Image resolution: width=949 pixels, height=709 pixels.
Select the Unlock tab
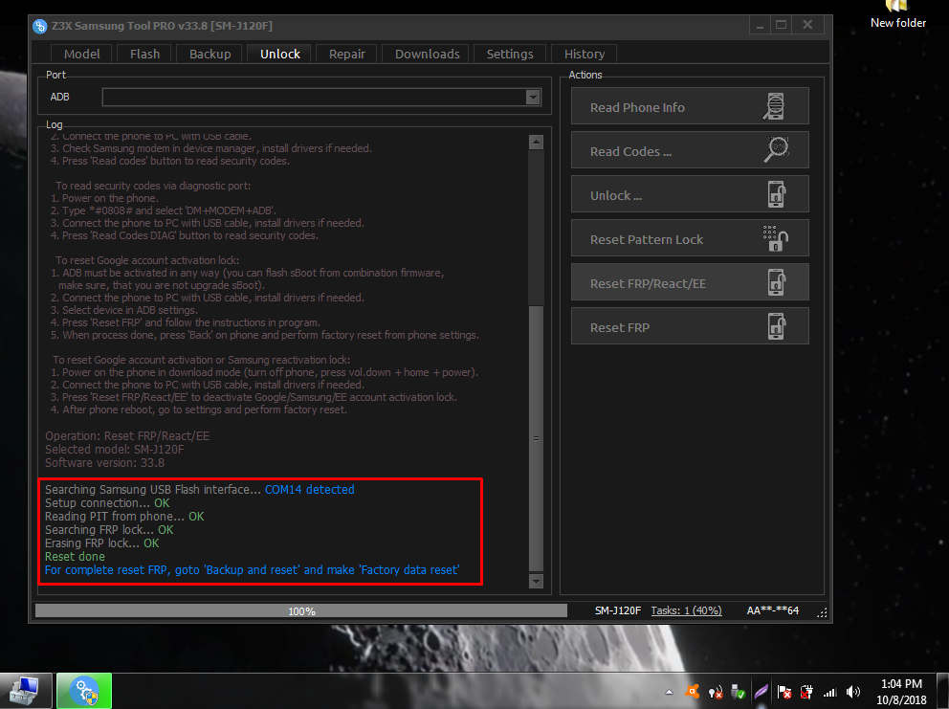pyautogui.click(x=279, y=54)
